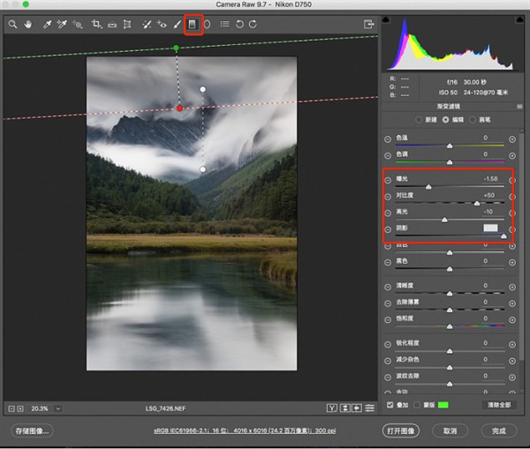This screenshot has width=530, height=449.
Task: Select the White Balance eyedropper tool
Action: point(44,25)
